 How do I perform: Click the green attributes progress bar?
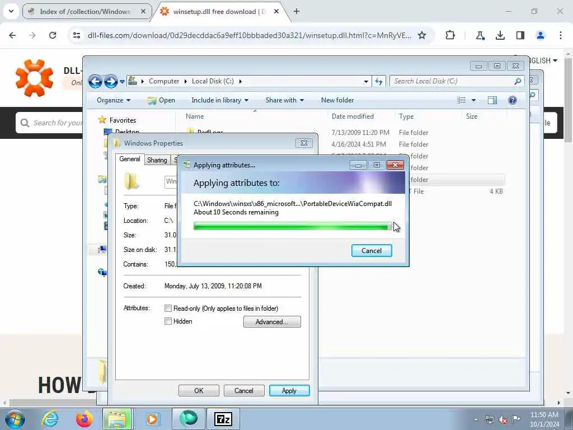[x=293, y=227]
